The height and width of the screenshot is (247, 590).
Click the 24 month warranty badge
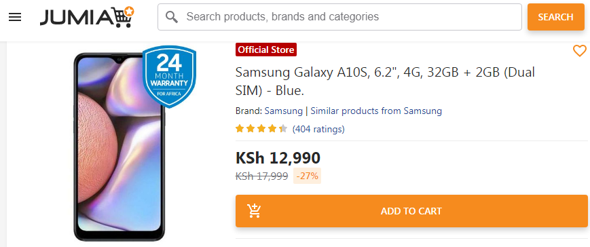tap(169, 76)
